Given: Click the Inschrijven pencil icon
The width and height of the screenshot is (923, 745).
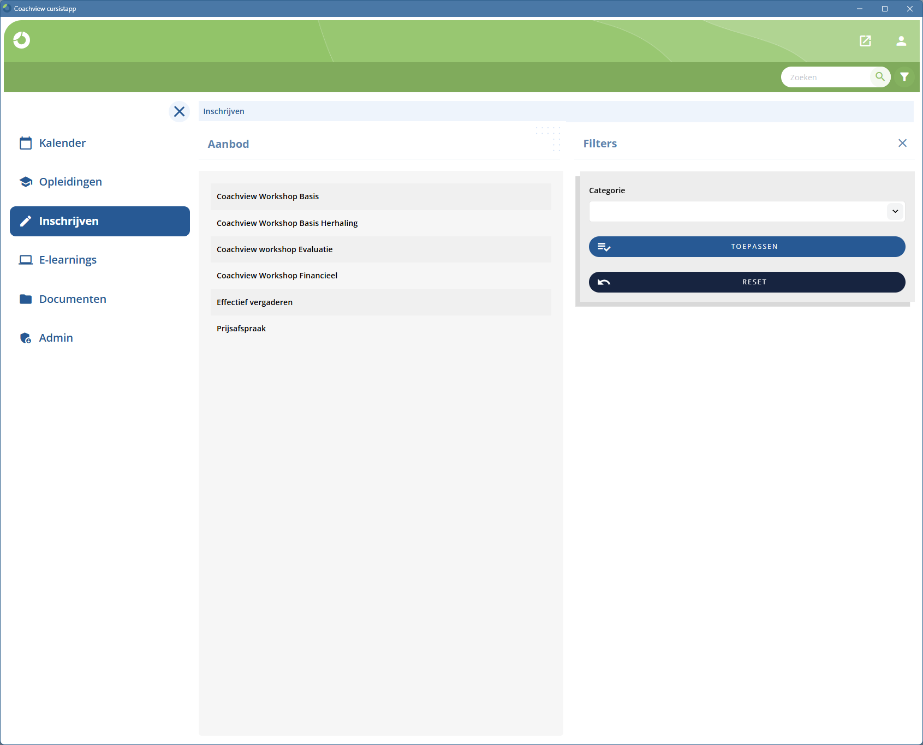Looking at the screenshot, I should [x=26, y=221].
